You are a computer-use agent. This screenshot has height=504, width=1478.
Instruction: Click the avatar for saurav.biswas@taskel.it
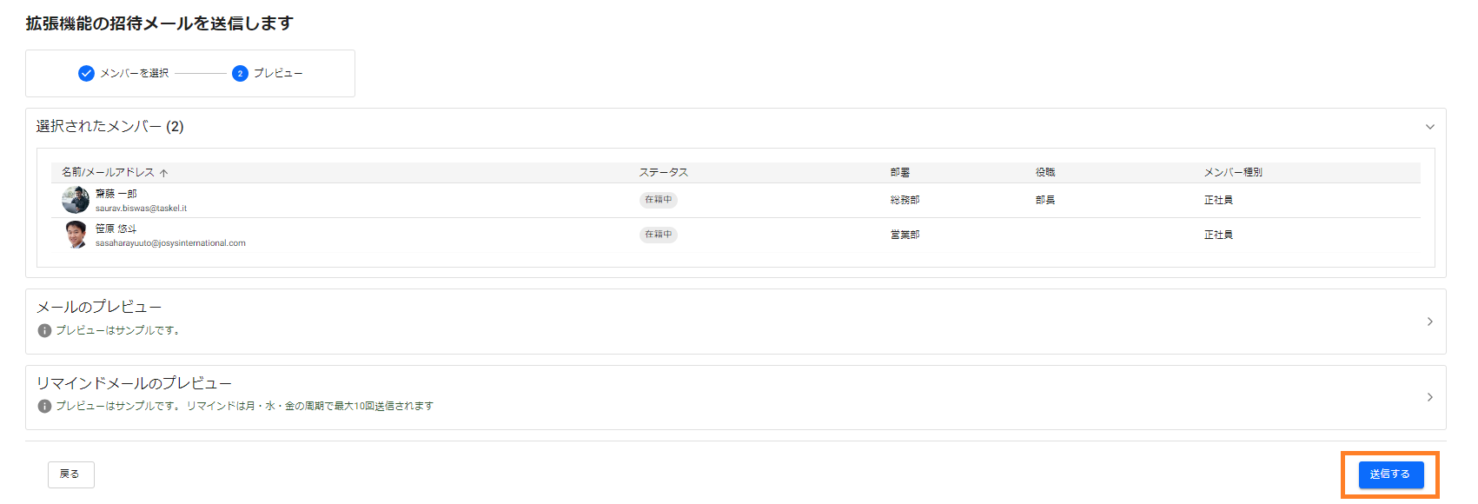point(76,200)
